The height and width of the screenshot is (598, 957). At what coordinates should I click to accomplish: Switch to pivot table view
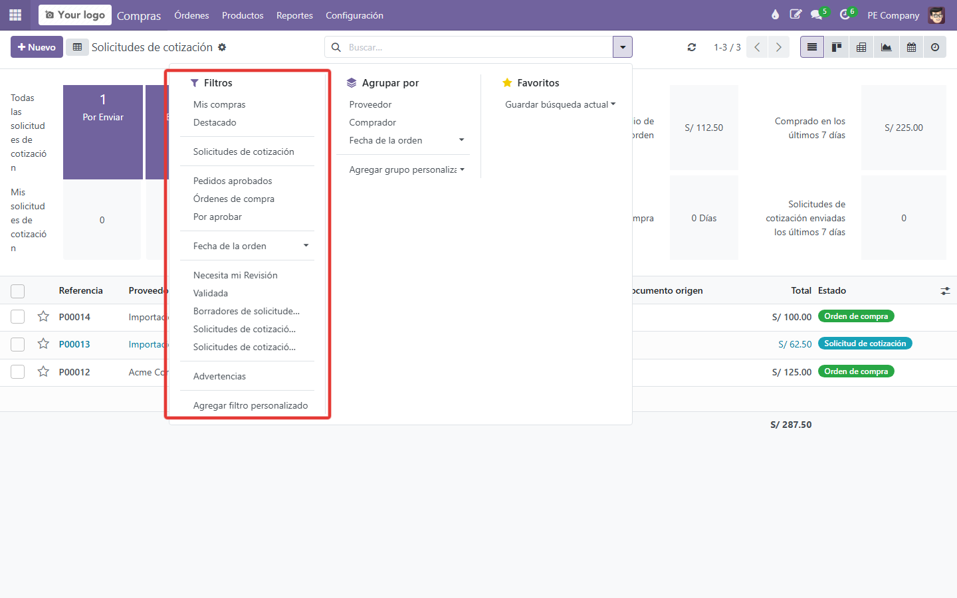pos(861,47)
